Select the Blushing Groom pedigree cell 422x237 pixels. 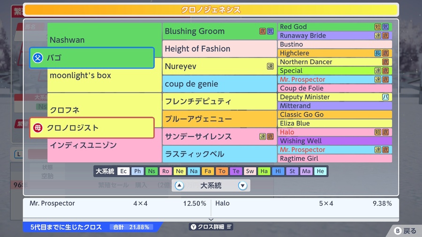(219, 31)
